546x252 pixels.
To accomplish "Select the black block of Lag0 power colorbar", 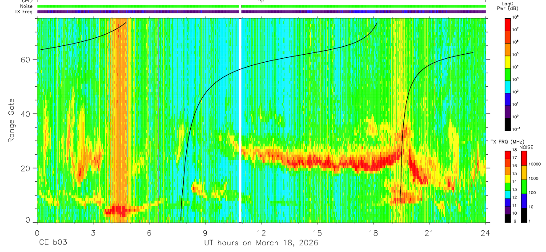I will pos(508,124).
